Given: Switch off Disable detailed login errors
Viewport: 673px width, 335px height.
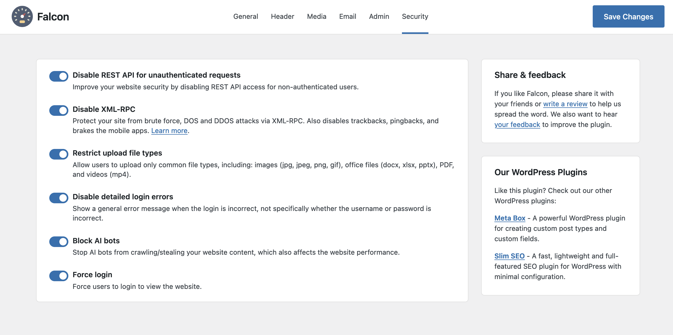Looking at the screenshot, I should [59, 198].
